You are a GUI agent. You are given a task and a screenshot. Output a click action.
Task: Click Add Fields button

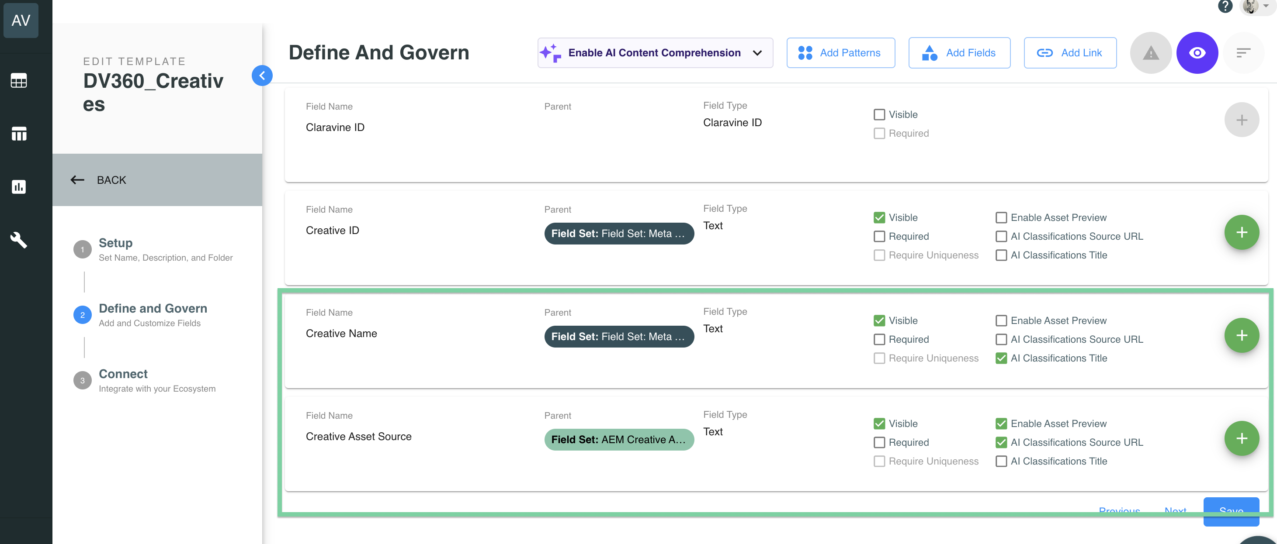click(959, 53)
